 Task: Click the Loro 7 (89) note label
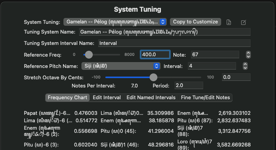(195, 145)
